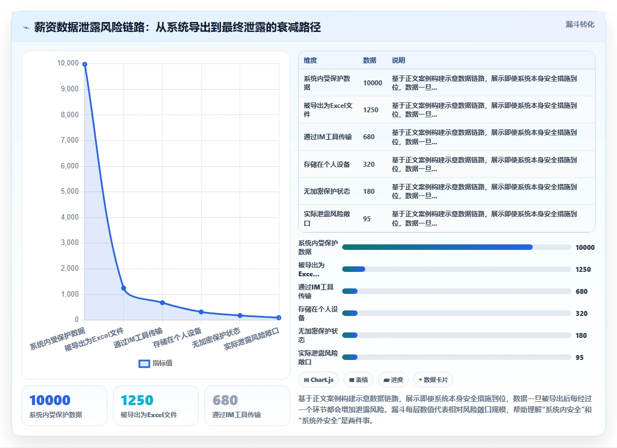Click the chart point for 无加密保护状态

click(x=240, y=315)
